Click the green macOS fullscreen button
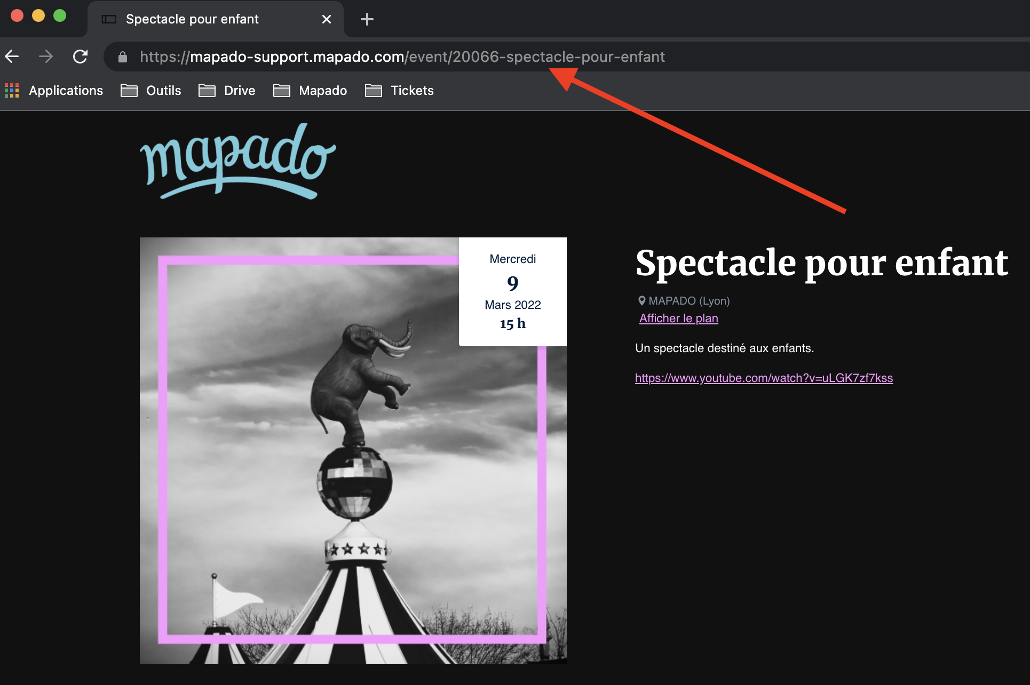The image size is (1030, 685). tap(60, 16)
